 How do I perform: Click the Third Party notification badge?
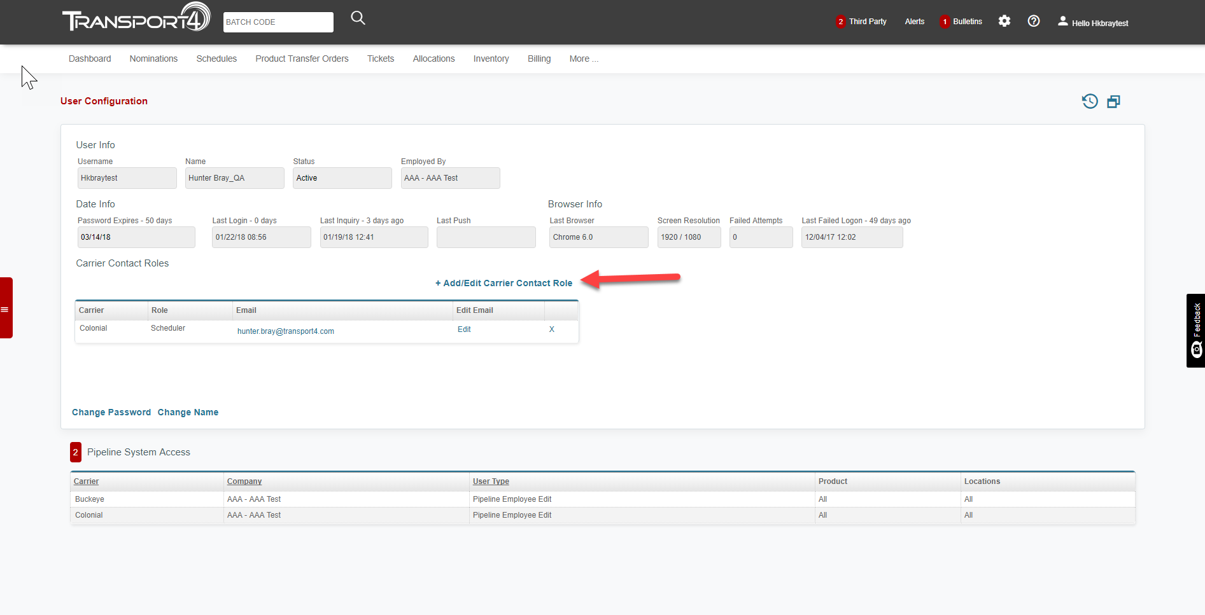coord(840,21)
